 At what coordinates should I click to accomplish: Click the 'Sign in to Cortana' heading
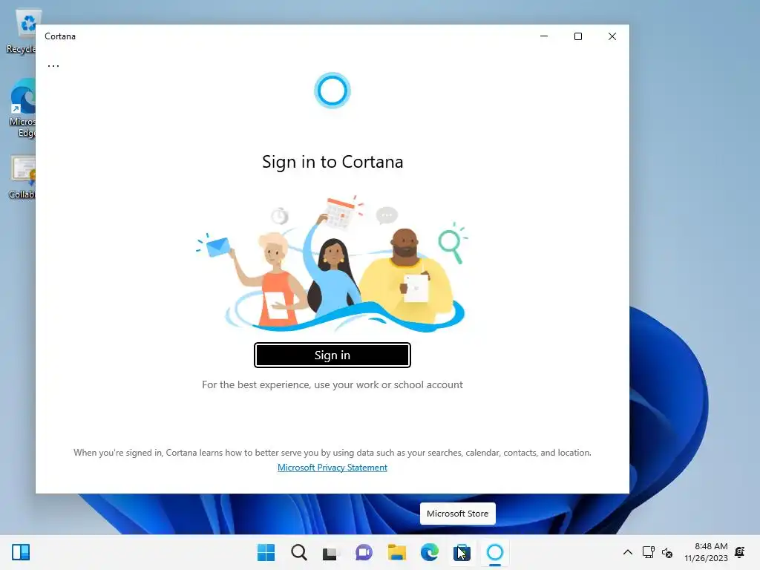[x=332, y=162]
